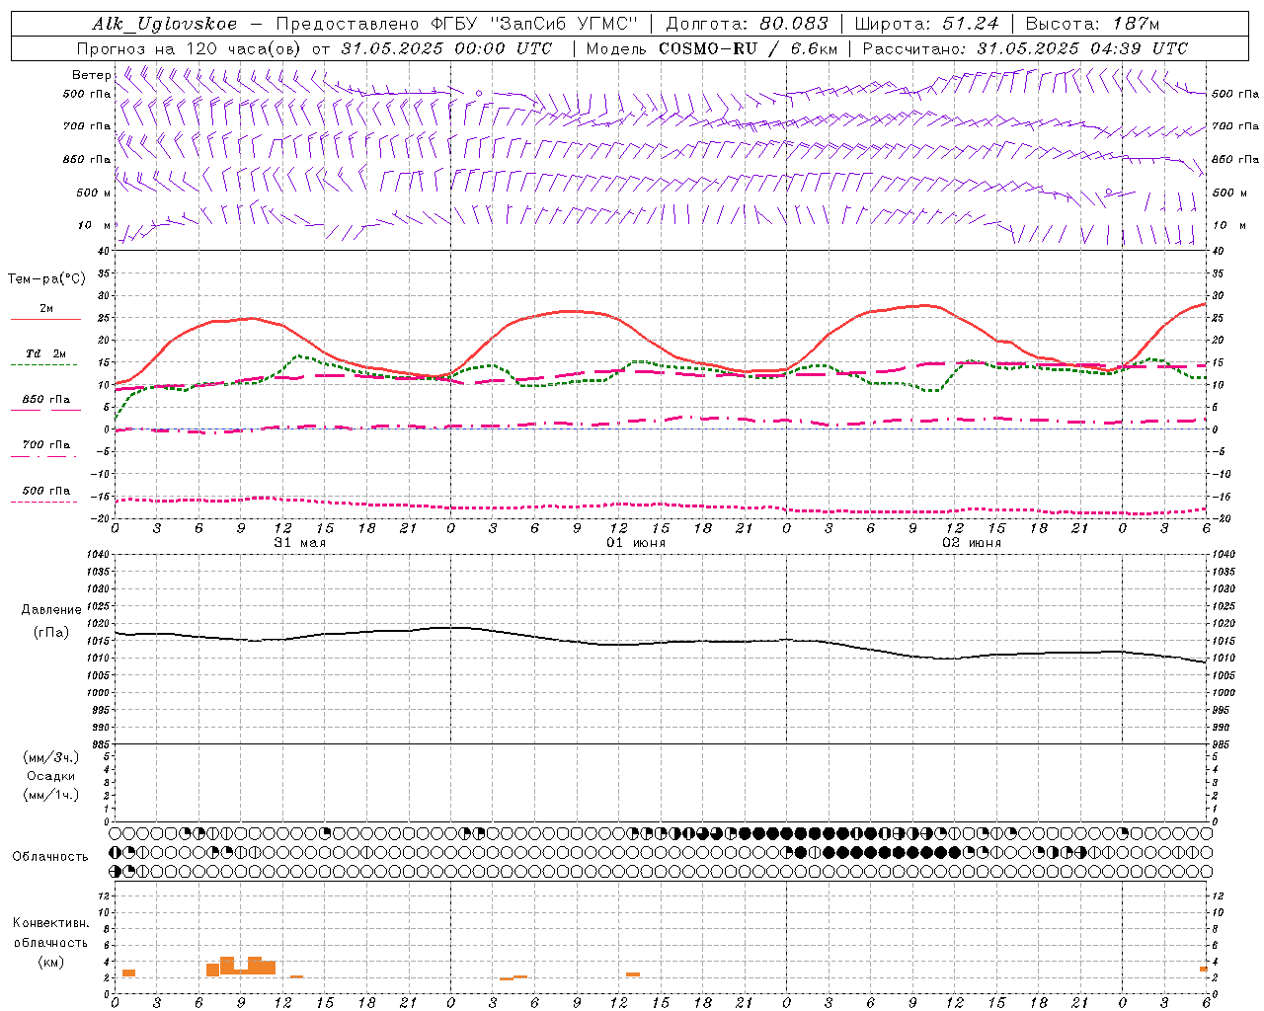Click the 'Облачность' cloud cover label
Viewport: 1264px width, 1011px height.
pyautogui.click(x=50, y=857)
